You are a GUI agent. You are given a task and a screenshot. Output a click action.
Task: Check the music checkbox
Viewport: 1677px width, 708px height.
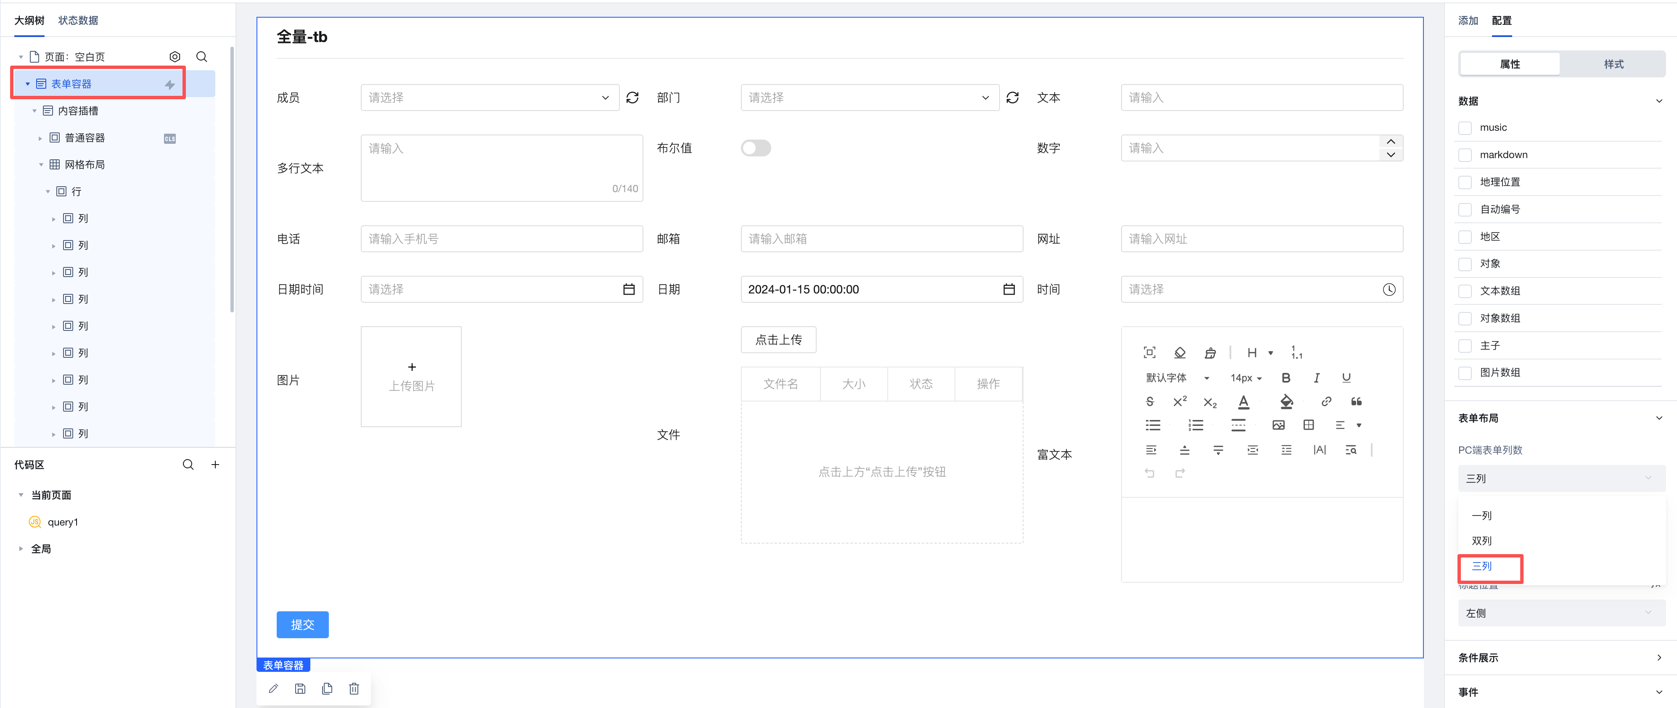tap(1465, 127)
